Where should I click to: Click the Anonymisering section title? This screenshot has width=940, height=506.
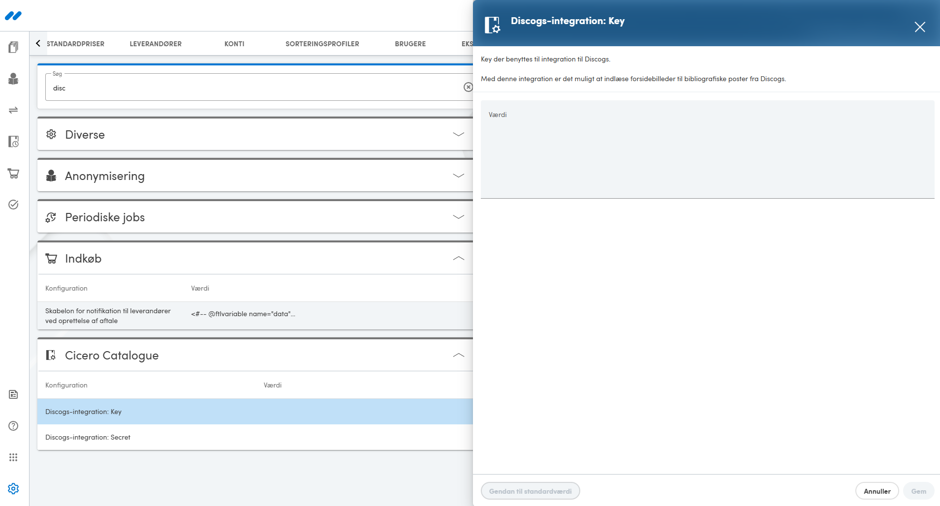(x=105, y=176)
